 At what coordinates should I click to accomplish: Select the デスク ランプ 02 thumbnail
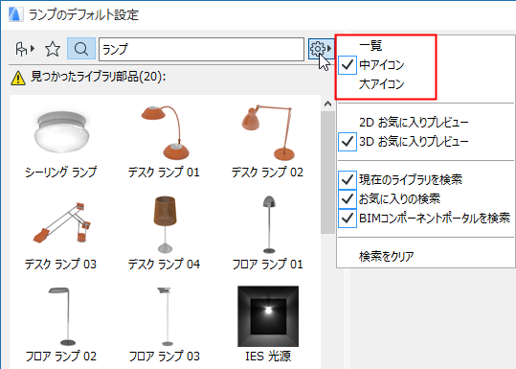[267, 132]
